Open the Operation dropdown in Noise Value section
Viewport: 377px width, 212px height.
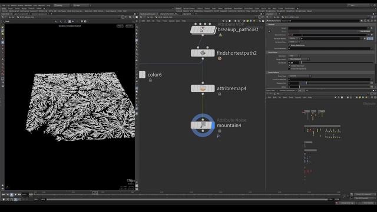click(294, 56)
